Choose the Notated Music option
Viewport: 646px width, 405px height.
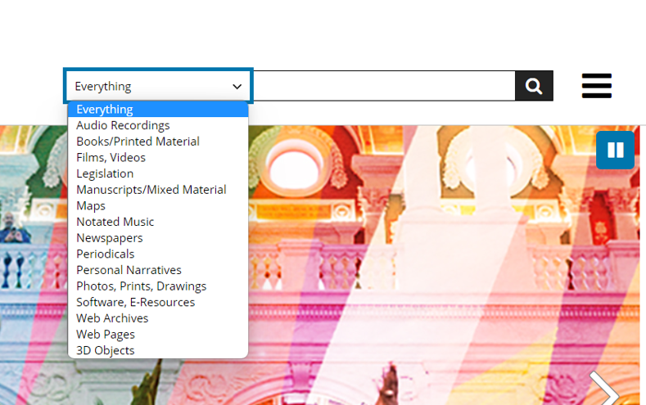158,222
